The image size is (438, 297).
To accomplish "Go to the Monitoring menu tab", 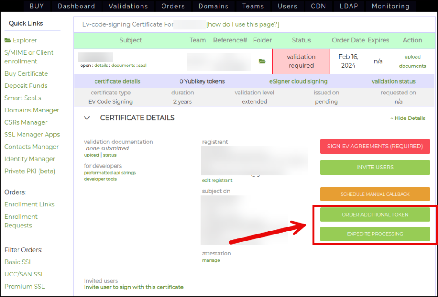I will pos(390,6).
